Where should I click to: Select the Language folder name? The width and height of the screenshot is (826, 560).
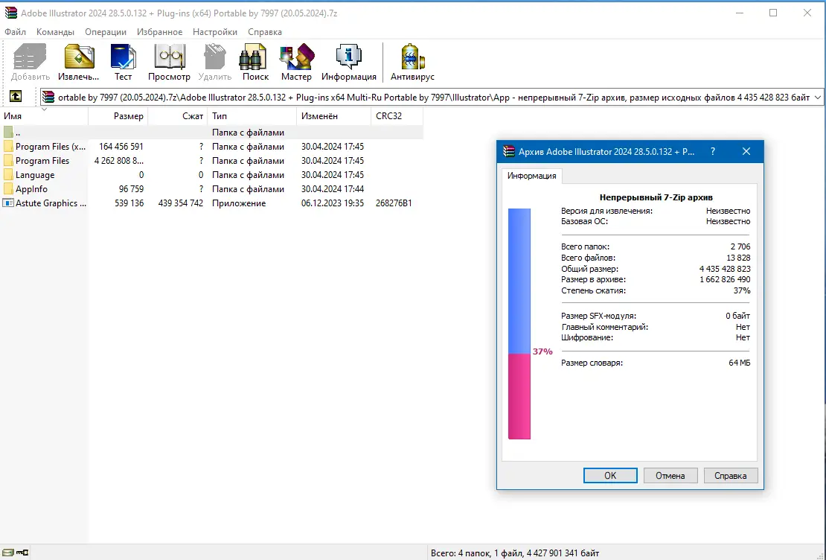[35, 175]
